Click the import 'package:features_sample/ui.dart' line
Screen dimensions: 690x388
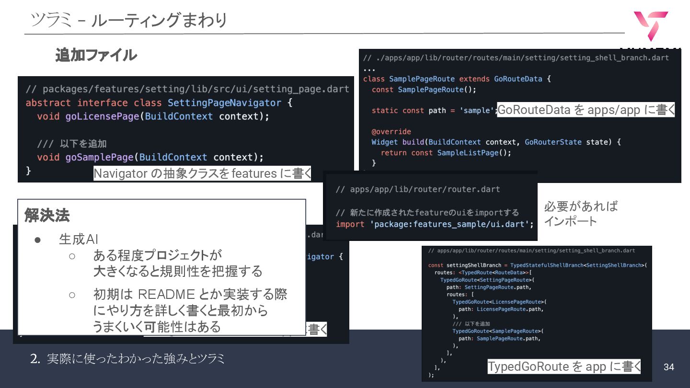(x=435, y=224)
